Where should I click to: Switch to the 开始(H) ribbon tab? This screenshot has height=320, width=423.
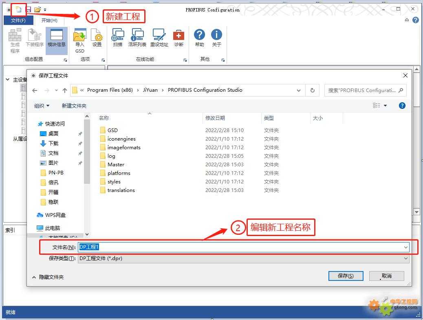pyautogui.click(x=49, y=20)
